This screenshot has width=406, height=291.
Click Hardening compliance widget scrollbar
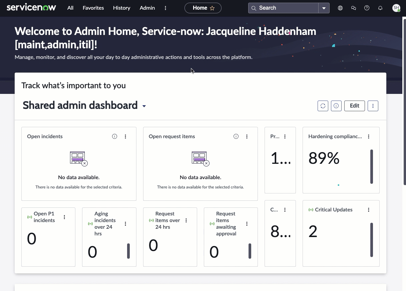tap(372, 166)
